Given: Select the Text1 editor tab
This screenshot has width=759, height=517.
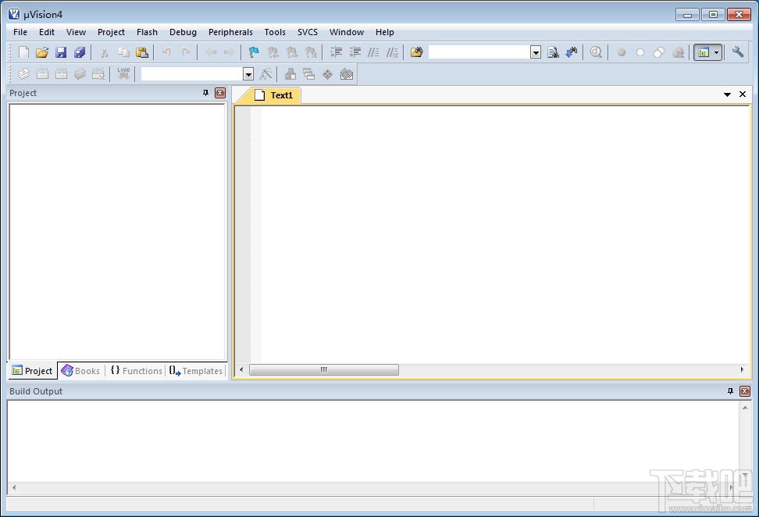Looking at the screenshot, I should point(274,95).
